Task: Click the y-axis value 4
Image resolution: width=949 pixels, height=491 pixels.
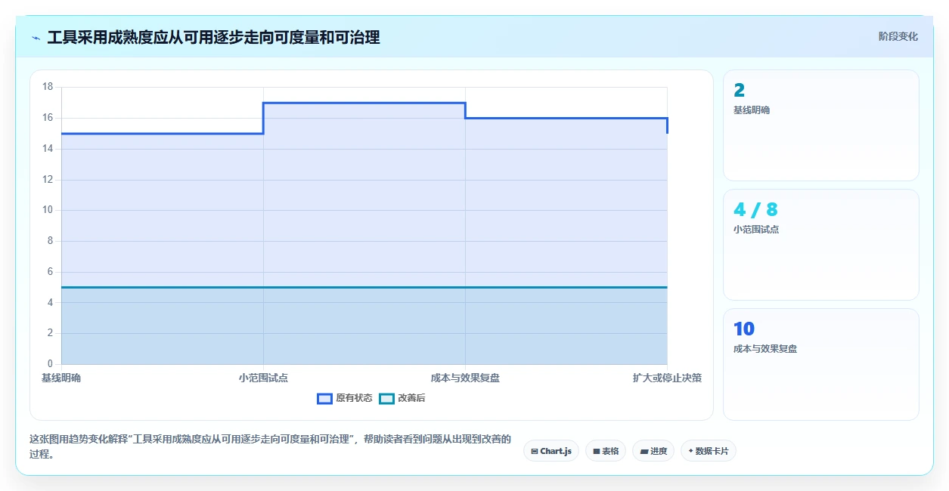Action: point(50,302)
